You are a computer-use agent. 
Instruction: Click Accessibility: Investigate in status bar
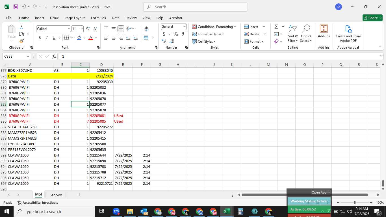coord(38,203)
